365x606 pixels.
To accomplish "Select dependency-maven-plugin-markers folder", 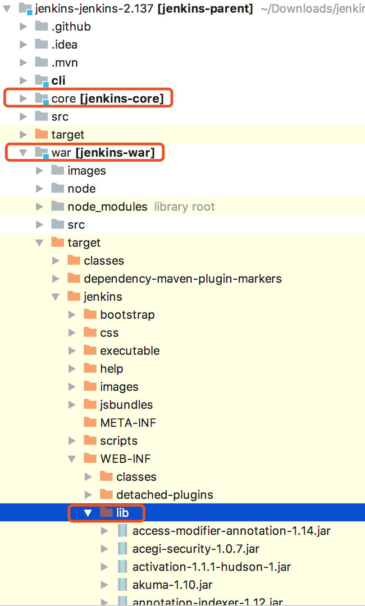I will (x=182, y=279).
